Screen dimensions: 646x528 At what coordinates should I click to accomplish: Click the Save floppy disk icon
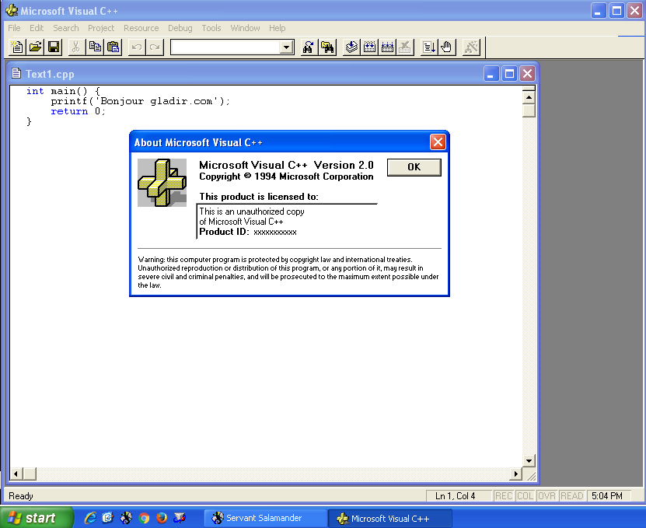(54, 47)
